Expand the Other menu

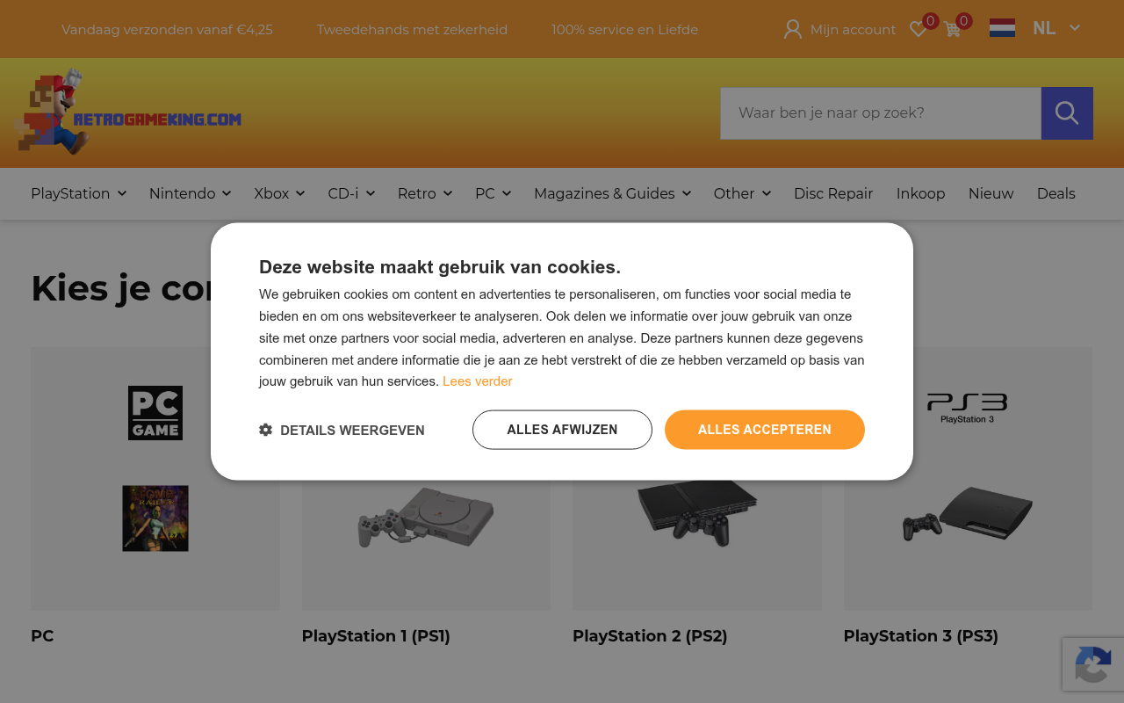point(742,193)
